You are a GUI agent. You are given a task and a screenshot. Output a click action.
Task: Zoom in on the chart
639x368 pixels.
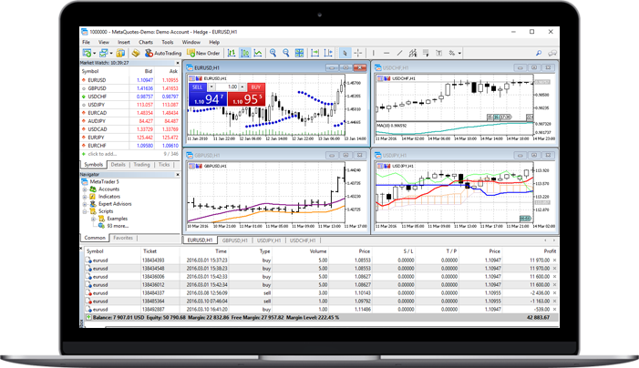[273, 53]
